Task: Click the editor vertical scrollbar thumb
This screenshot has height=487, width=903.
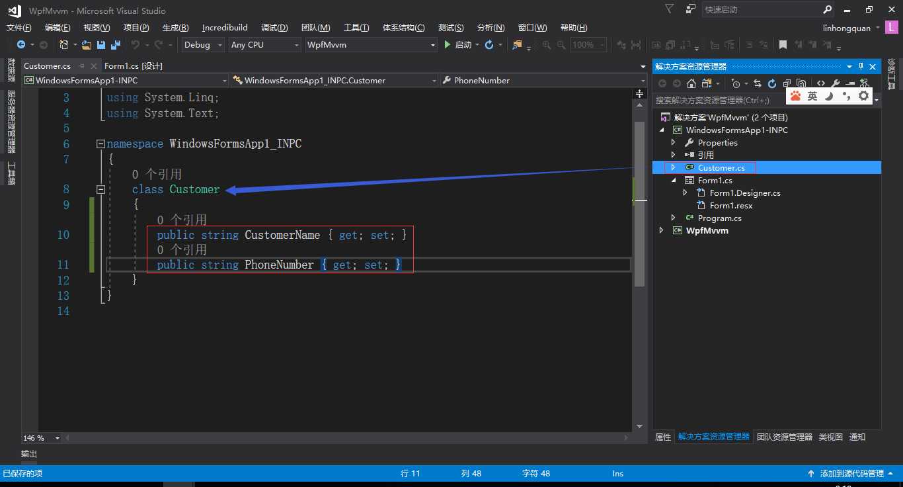Action: [x=639, y=203]
